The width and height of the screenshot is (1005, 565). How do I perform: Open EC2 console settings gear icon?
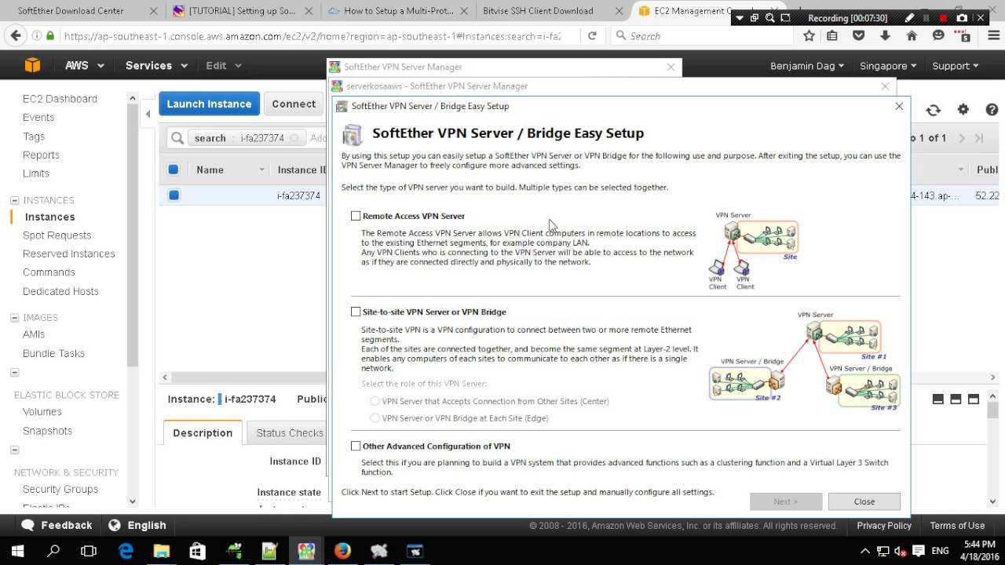coord(963,110)
